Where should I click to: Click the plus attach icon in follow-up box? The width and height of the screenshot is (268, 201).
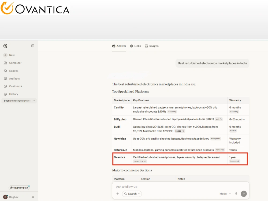click(x=118, y=194)
